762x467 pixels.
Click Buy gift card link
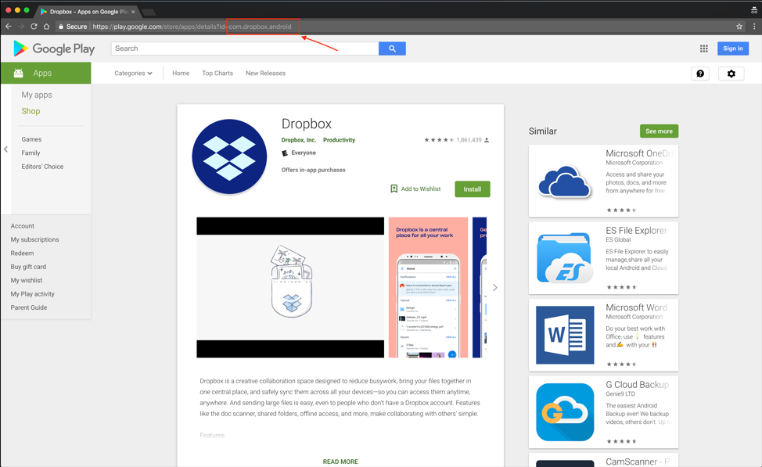coord(28,267)
